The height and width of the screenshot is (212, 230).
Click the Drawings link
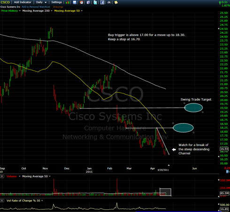(x=58, y=7)
